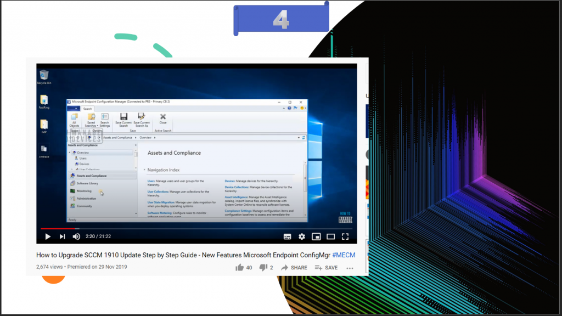Click Assets and Compliance in breadcrumb
Image resolution: width=562 pixels, height=316 pixels.
pyautogui.click(x=117, y=138)
